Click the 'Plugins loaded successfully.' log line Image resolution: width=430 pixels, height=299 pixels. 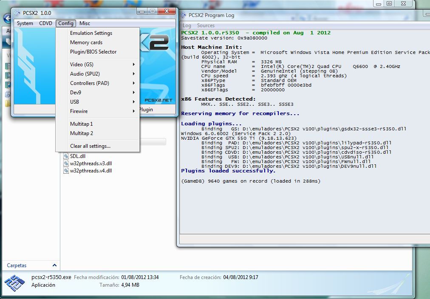coord(228,171)
